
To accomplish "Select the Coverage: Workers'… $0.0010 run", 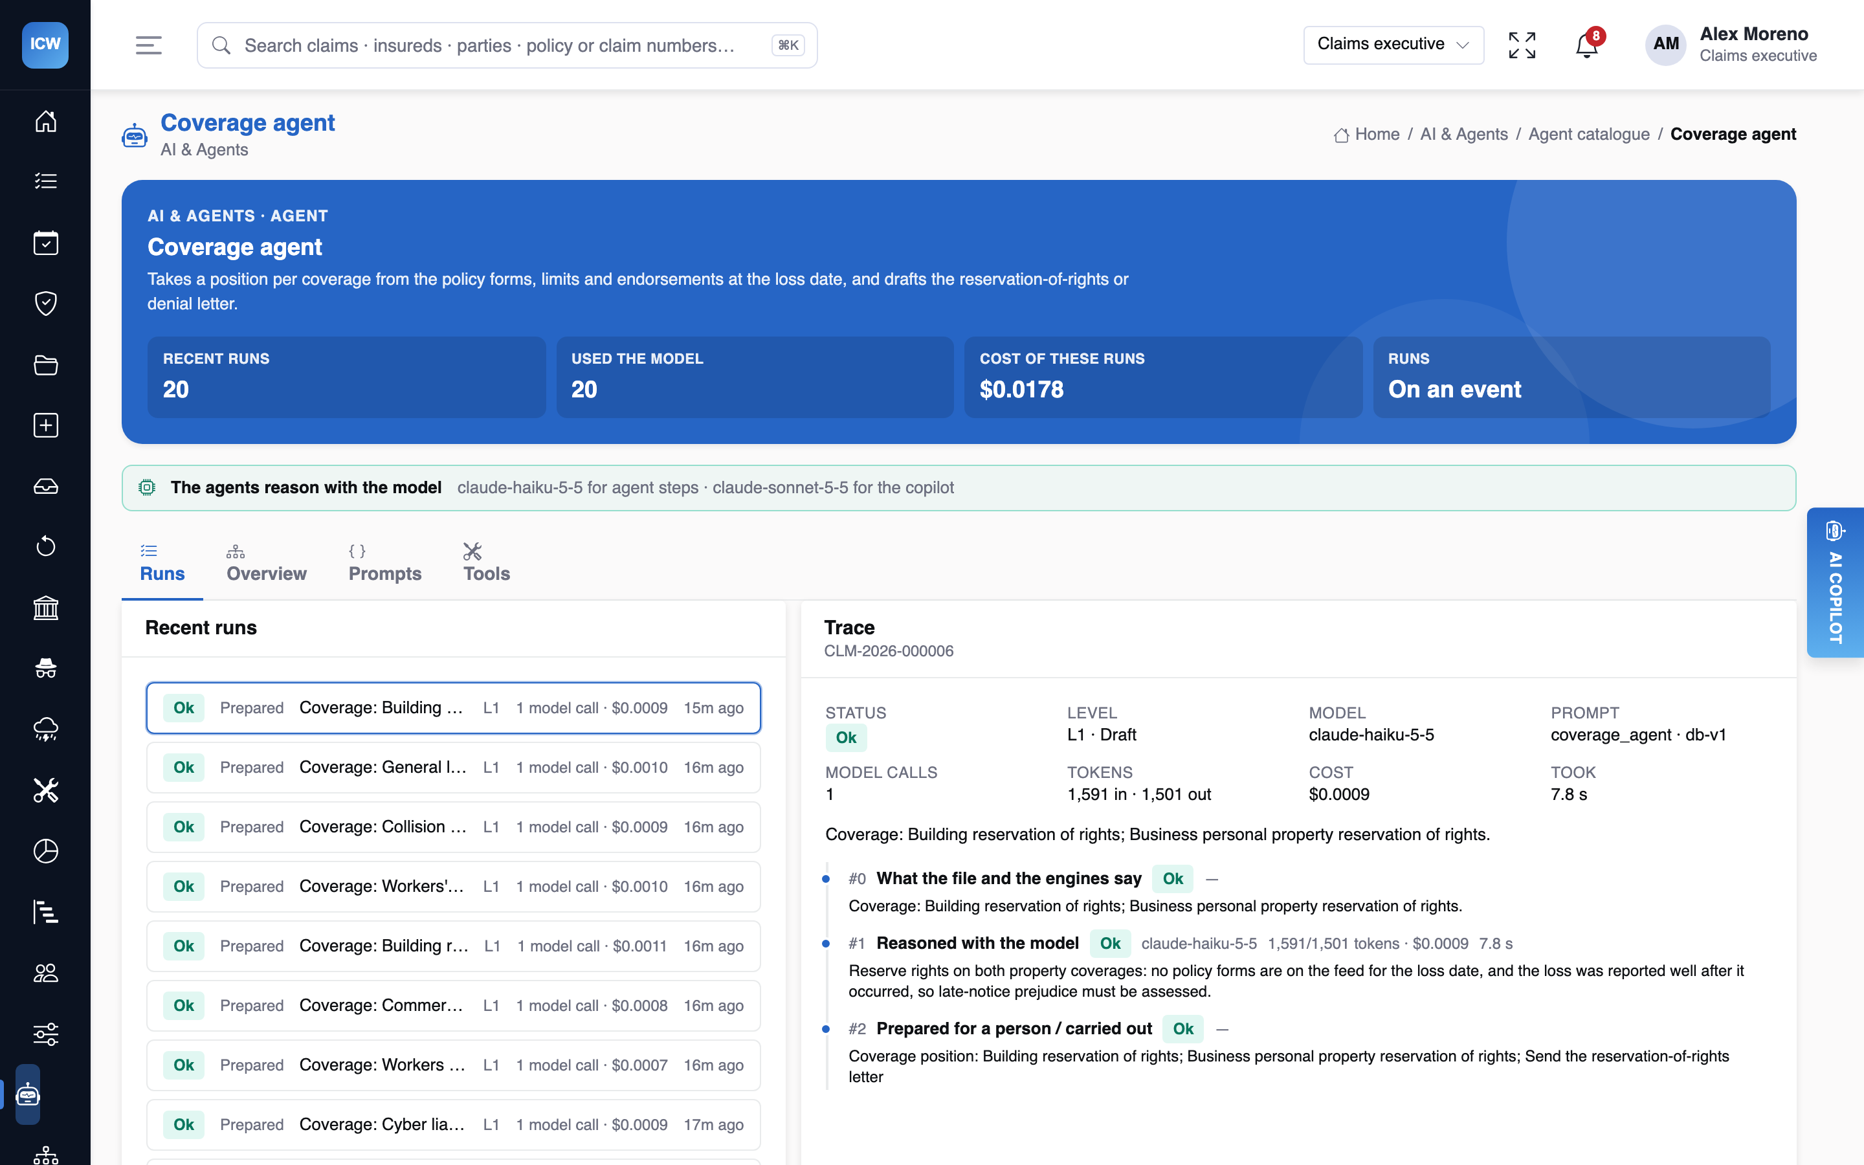I will (453, 886).
